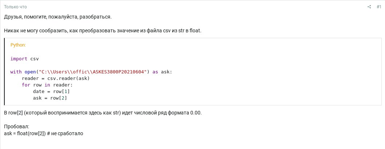Click the sentence starting with "В row[2]"
385x149 pixels.
[102, 113]
